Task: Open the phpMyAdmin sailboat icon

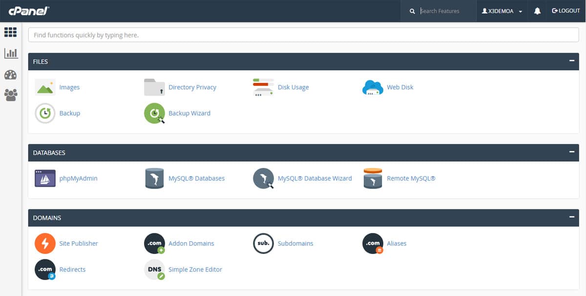Action: click(x=45, y=178)
